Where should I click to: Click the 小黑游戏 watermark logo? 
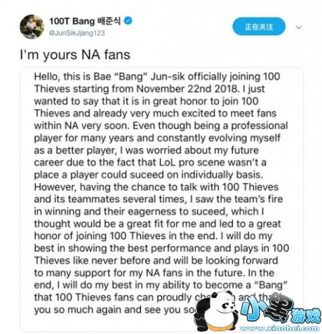click(x=281, y=309)
